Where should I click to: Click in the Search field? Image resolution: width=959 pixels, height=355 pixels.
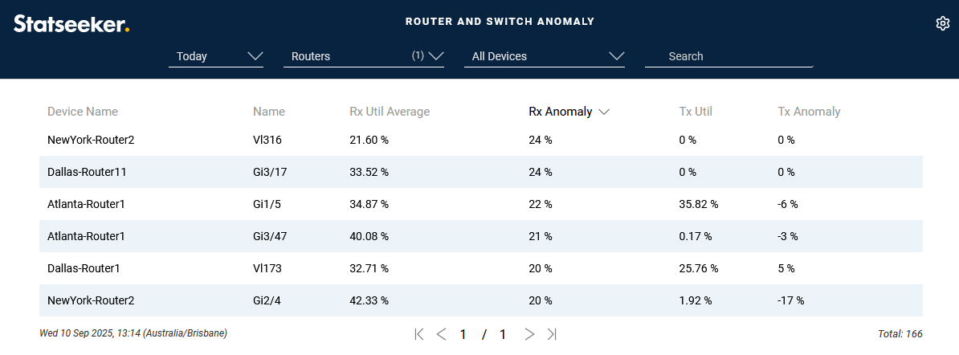click(728, 56)
